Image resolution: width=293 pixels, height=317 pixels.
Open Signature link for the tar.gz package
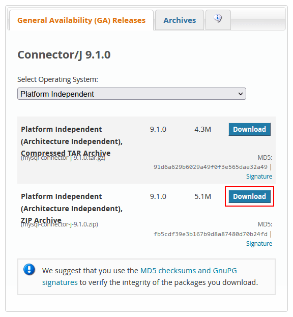259,176
